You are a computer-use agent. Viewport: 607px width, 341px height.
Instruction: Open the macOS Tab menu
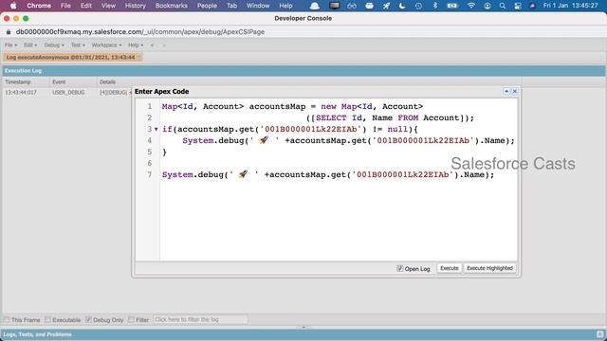(x=231, y=6)
